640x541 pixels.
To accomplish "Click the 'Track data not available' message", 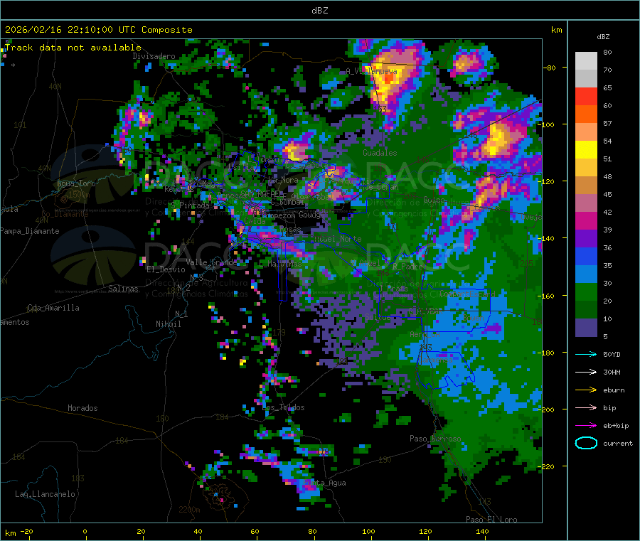I will click(x=73, y=48).
